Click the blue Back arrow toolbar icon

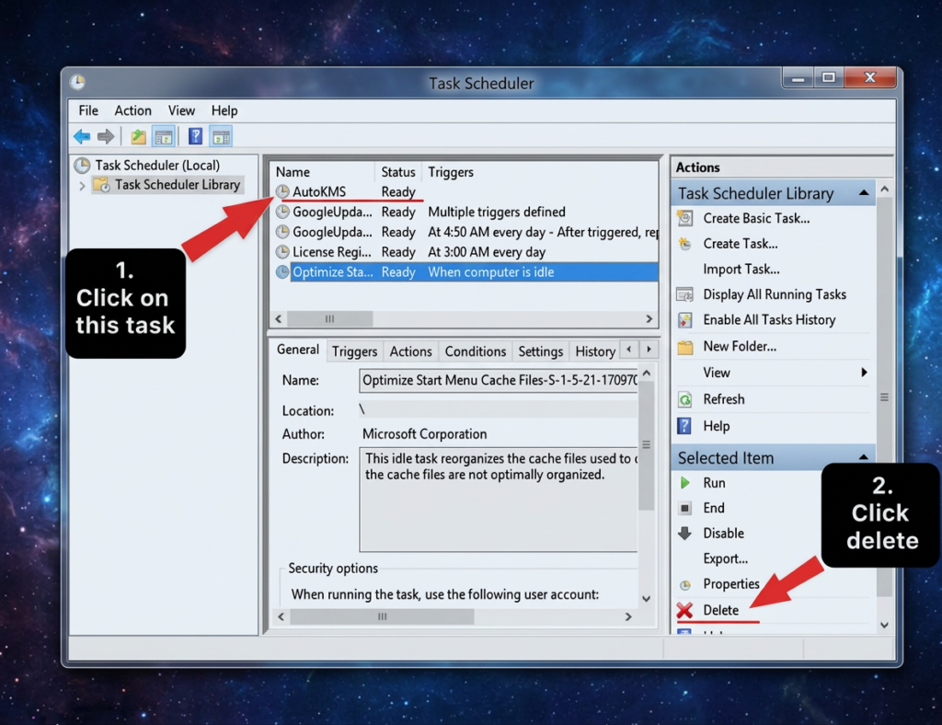(x=82, y=137)
